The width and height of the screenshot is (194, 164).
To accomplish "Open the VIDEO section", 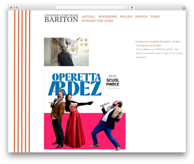I will tap(155, 17).
